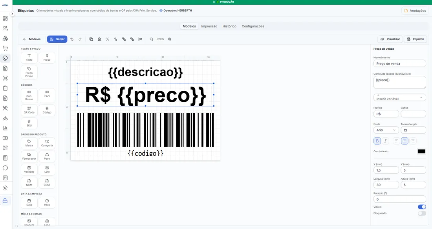Expand the left sidebar with chevron
Viewport: 432px width, 229px height.
coord(12,14)
